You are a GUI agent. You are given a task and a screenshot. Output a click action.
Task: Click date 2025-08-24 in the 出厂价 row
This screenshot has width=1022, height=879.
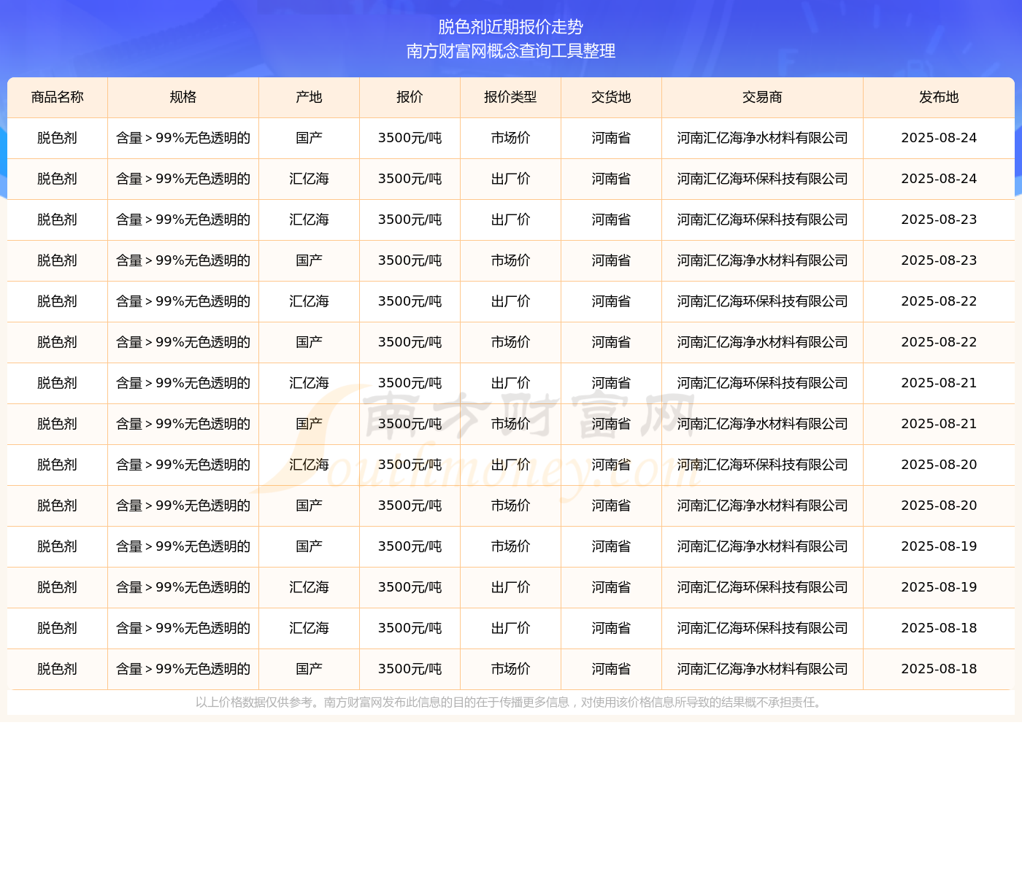click(939, 179)
